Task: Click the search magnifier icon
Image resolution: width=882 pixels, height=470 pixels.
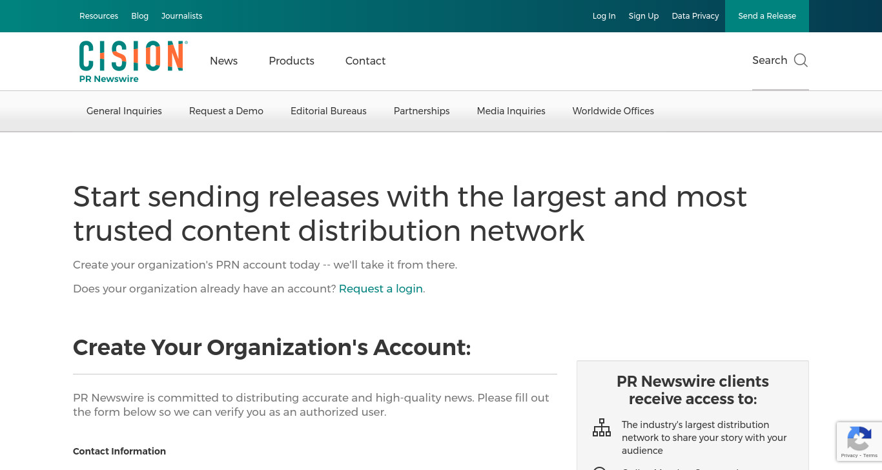Action: 801,61
